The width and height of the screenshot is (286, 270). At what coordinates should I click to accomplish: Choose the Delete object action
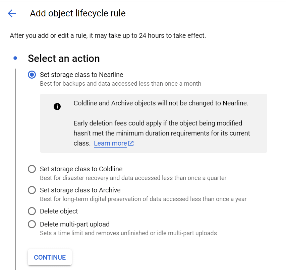(32, 211)
